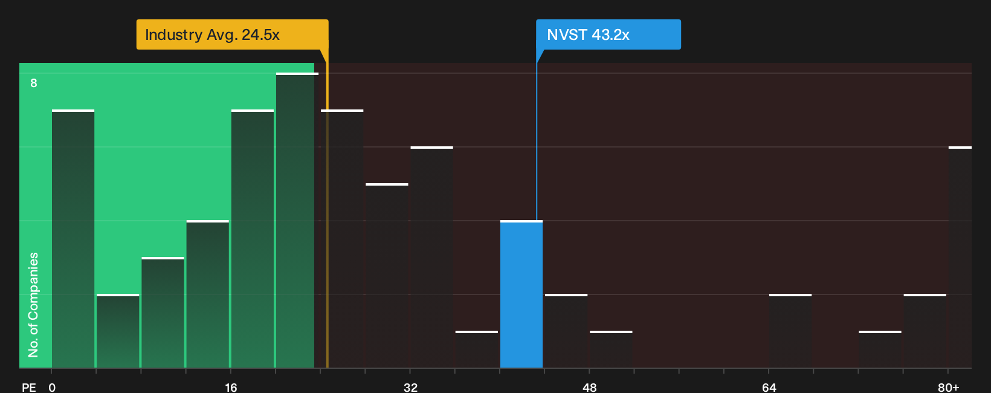This screenshot has width=991, height=393.
Task: Click the far-right bar cut off at the chart edge above 80+
Action: pyautogui.click(x=960, y=257)
